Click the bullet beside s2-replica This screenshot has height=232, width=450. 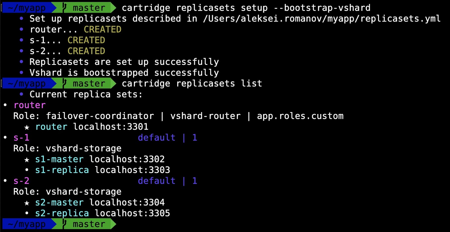(27, 213)
